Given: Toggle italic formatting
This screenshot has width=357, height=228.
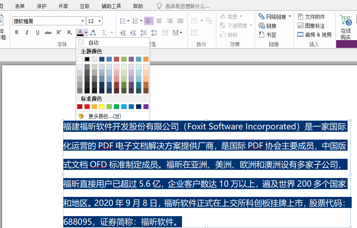Looking at the screenshot, I should pyautogui.click(x=27, y=32).
